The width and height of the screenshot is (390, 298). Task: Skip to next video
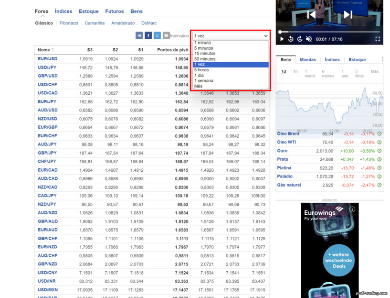pos(348,14)
